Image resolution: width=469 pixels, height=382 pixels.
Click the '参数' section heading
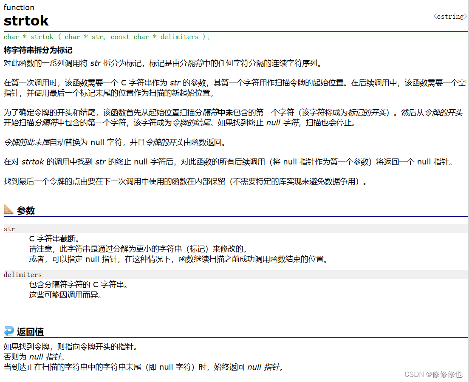pyautogui.click(x=26, y=210)
